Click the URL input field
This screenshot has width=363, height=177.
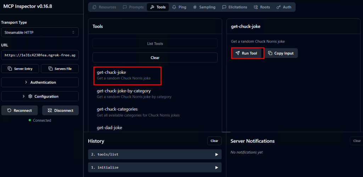(x=40, y=55)
